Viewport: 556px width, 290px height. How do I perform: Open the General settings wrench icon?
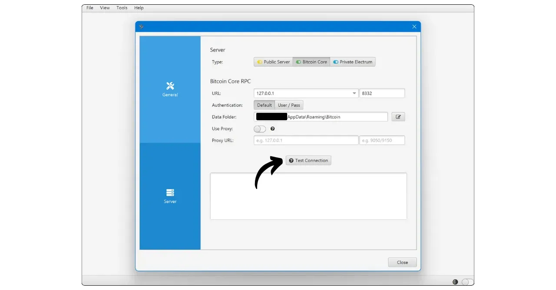pyautogui.click(x=170, y=86)
